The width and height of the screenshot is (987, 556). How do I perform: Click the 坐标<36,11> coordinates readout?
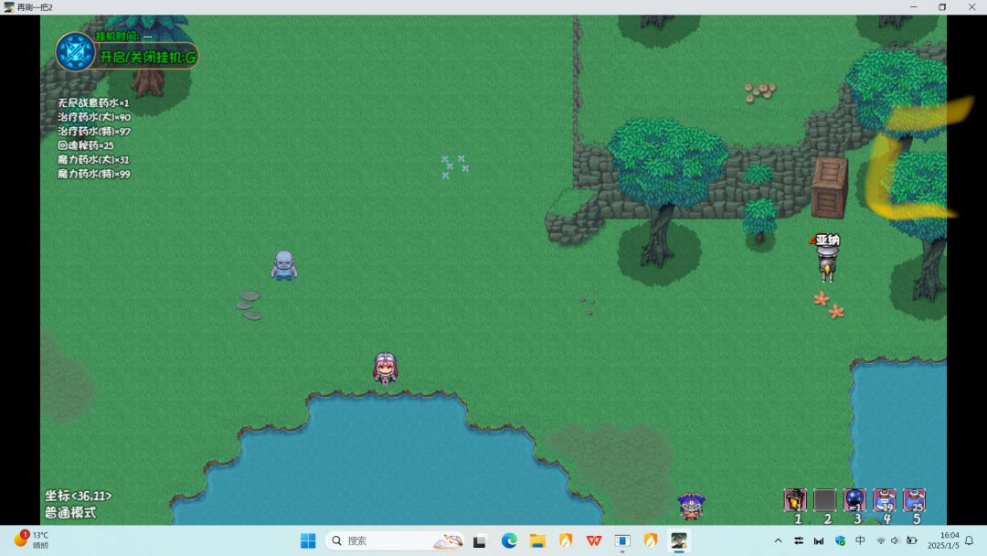click(78, 497)
